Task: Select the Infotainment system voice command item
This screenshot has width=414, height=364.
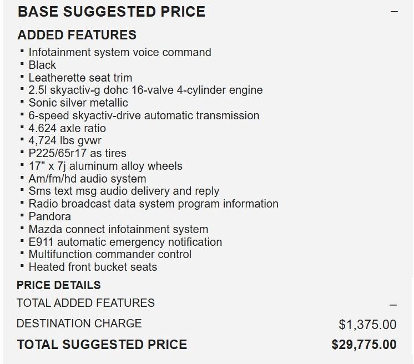Action: coord(120,52)
